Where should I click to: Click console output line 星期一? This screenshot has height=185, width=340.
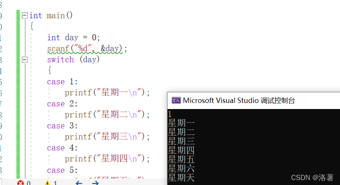tap(181, 123)
